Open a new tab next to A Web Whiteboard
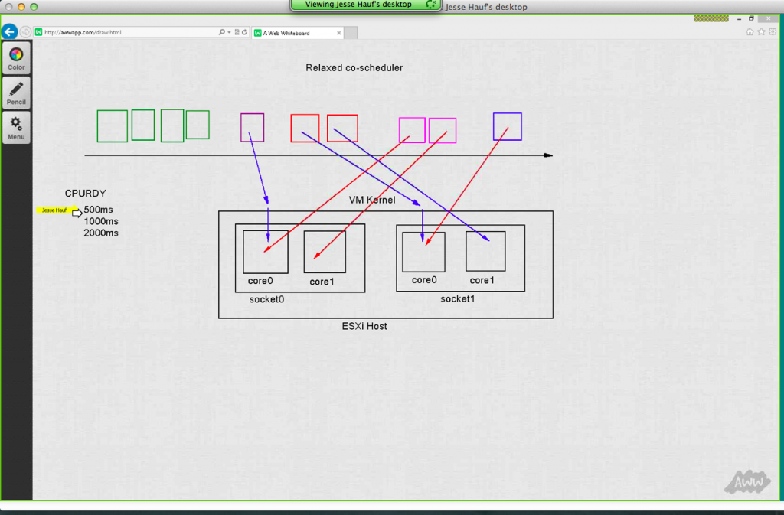Screen dimensions: 784x515 351,33
